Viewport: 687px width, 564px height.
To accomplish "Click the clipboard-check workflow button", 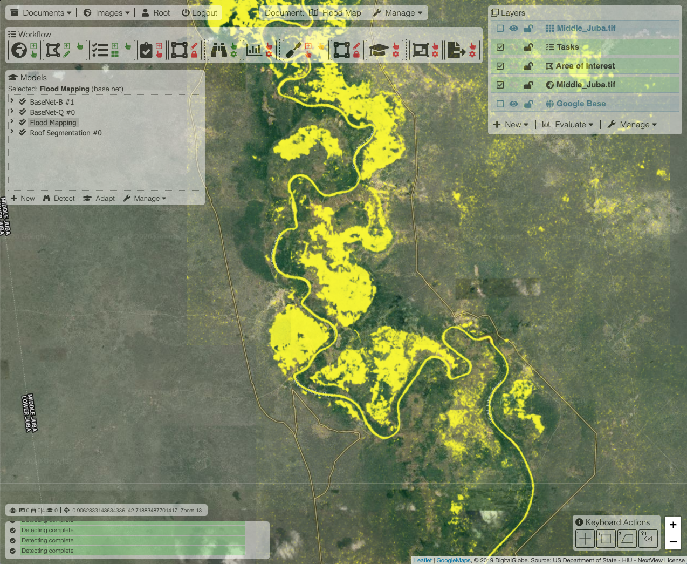I will (152, 50).
